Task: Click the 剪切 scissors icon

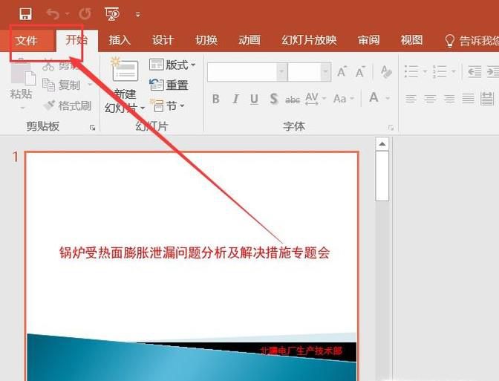Action: [48, 65]
